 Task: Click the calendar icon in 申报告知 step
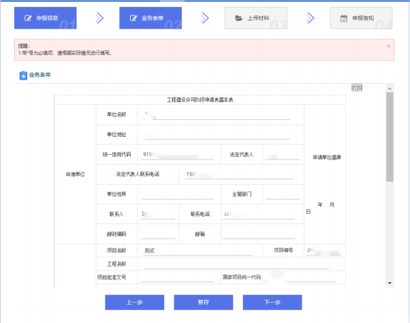click(x=343, y=18)
